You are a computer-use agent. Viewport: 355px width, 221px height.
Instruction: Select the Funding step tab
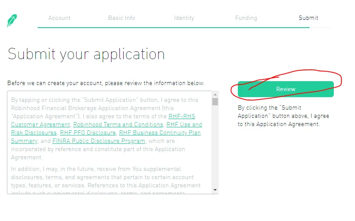coord(246,18)
